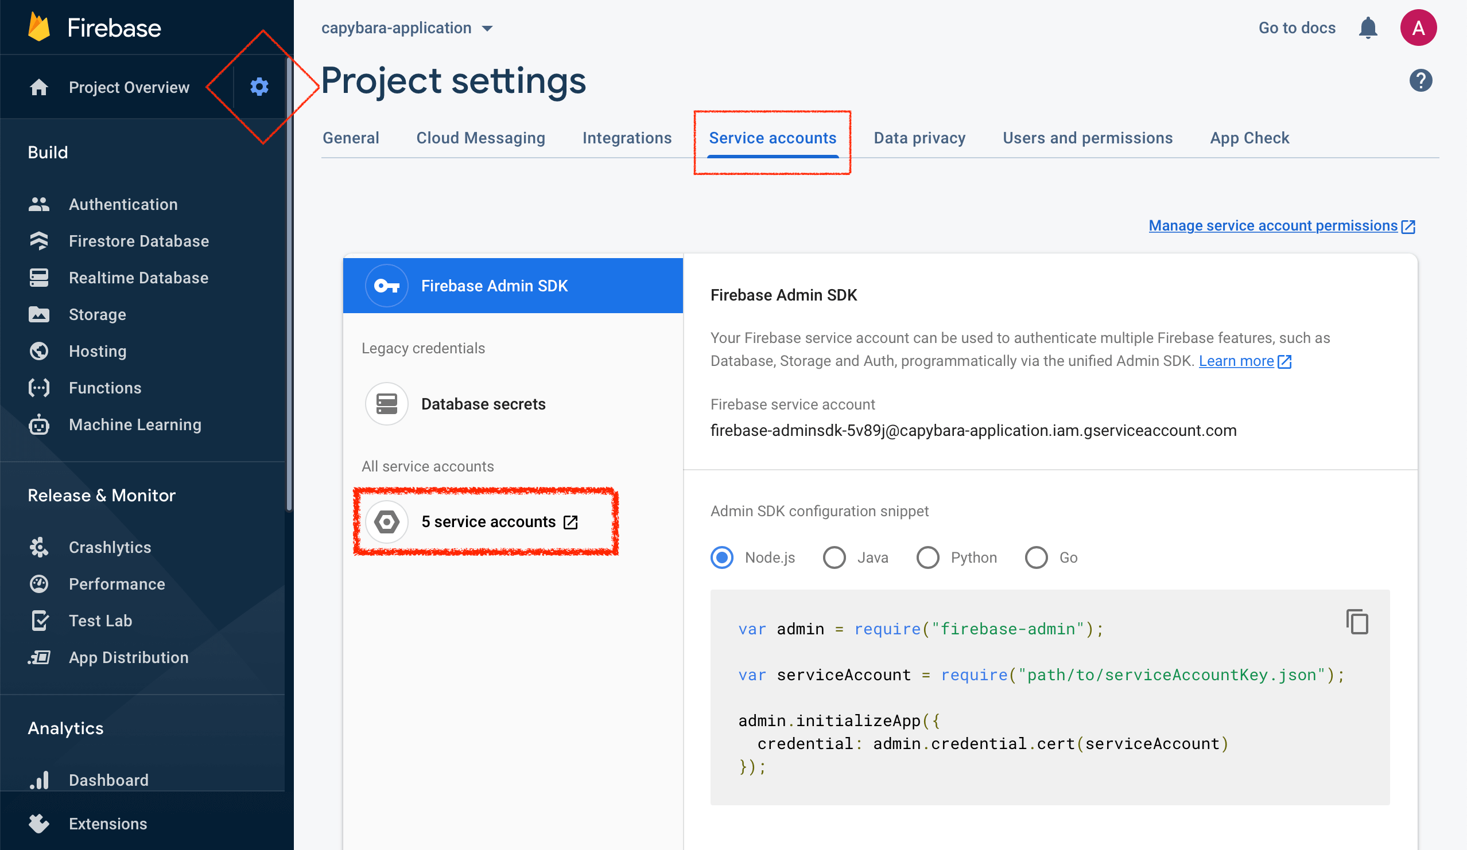This screenshot has width=1467, height=850.
Task: Open the Users and permissions tab
Action: 1088,138
